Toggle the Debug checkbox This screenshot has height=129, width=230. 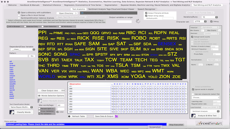[x=211, y=21]
